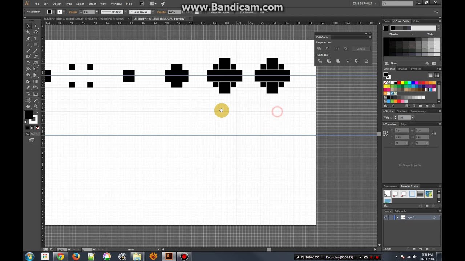Screen dimensions: 465x261
Task: Toggle Layer 1 visibility eye
Action: (386, 217)
